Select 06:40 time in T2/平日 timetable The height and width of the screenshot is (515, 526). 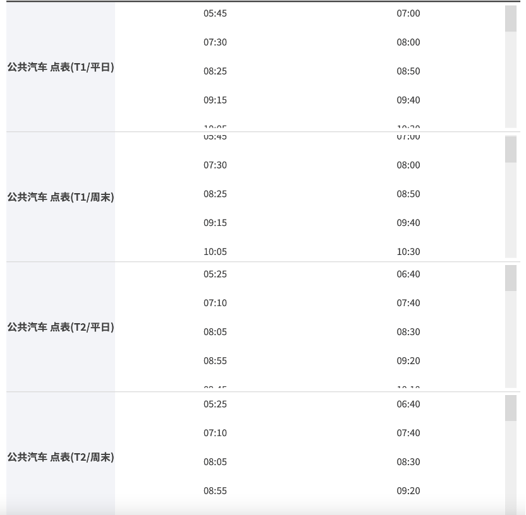click(x=408, y=274)
